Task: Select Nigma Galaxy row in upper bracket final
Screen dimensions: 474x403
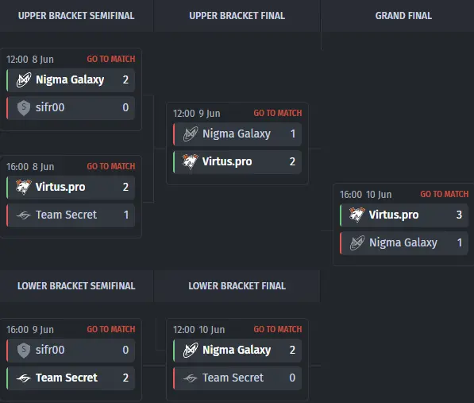Action: pyautogui.click(x=237, y=134)
